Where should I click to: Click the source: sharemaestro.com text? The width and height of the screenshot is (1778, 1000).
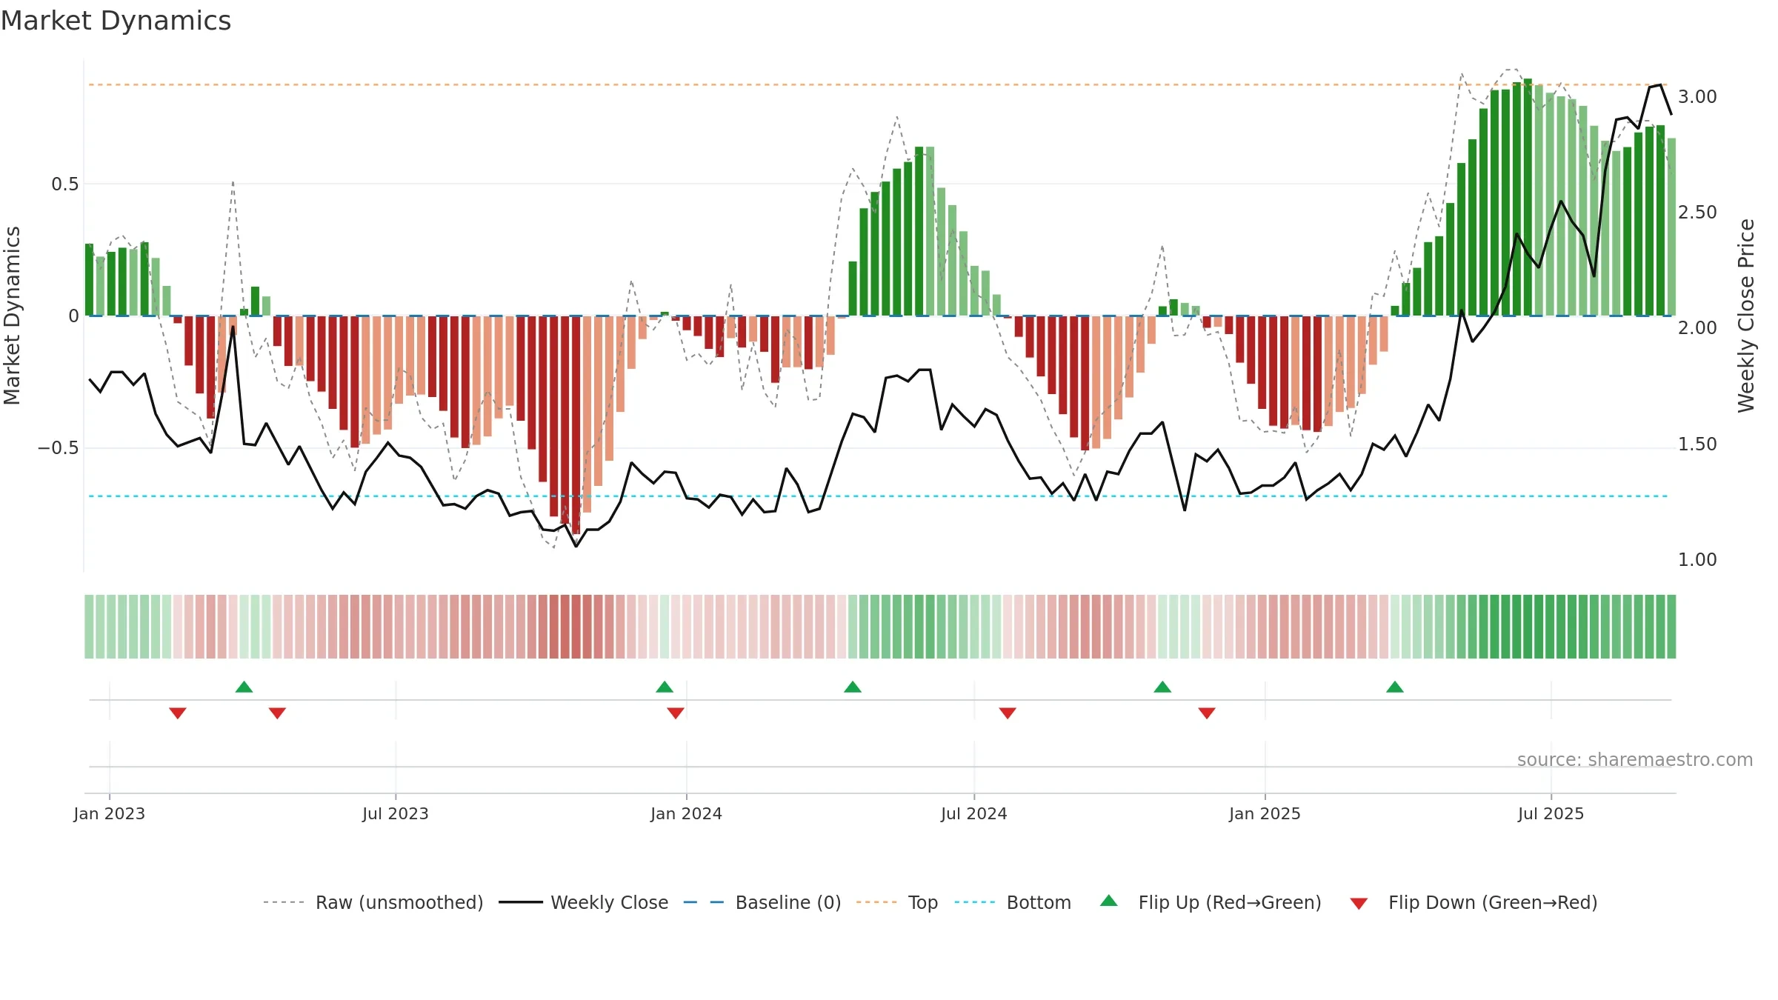(1635, 759)
